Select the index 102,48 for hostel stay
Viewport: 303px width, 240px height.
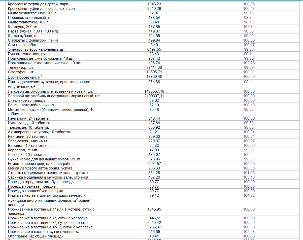click(249, 232)
